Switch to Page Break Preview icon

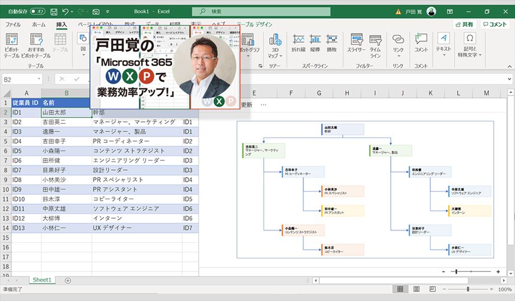coord(433,289)
